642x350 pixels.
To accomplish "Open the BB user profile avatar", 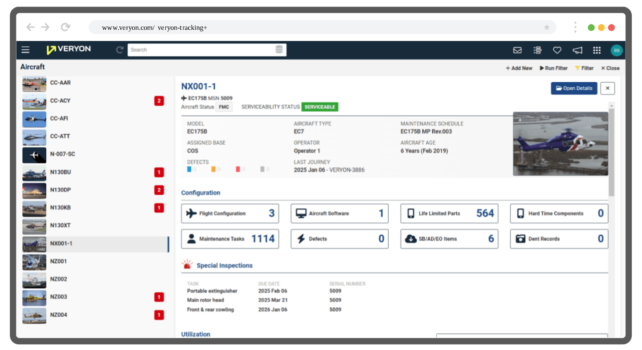I will 616,50.
